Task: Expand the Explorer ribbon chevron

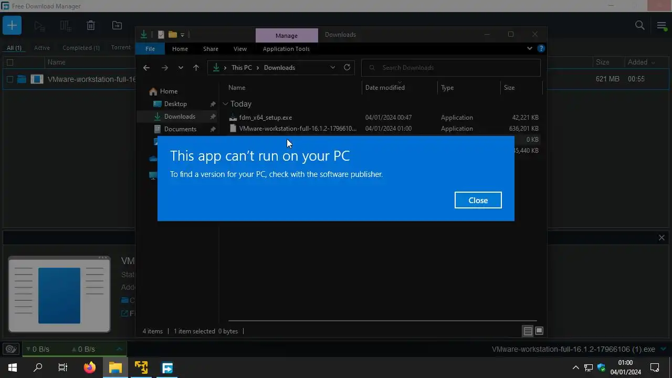Action: 529,48
